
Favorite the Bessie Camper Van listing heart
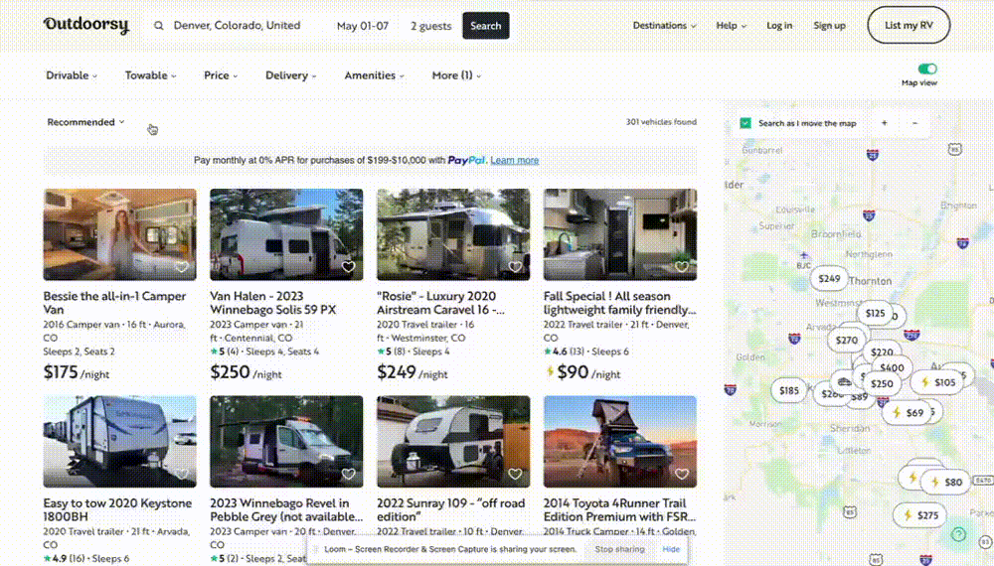pos(181,267)
